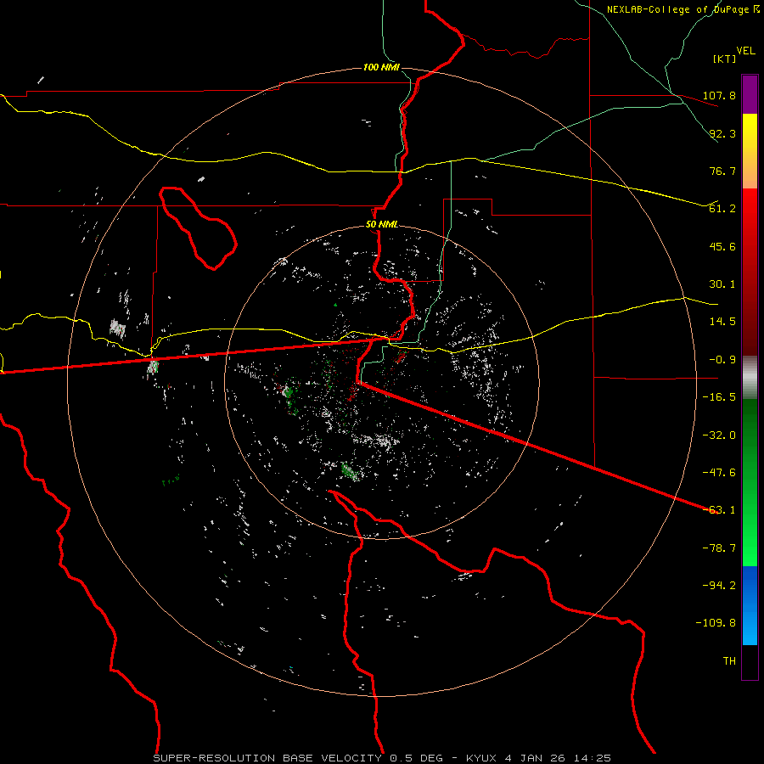
Task: Pick the blue segment of the velocity scale
Action: tap(750, 605)
